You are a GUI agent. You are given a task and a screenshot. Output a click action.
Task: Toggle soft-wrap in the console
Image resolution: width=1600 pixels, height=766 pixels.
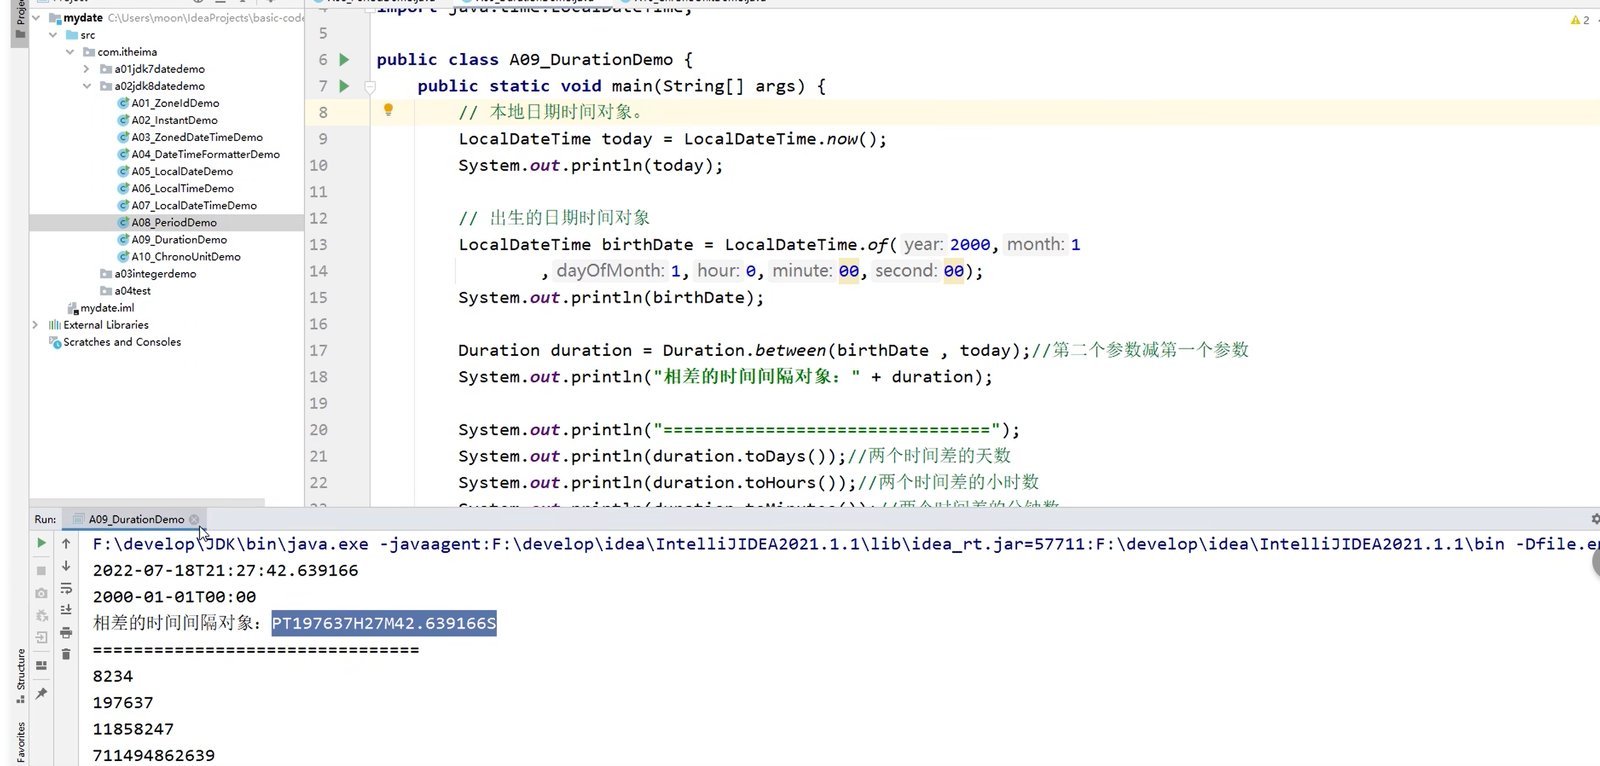tap(66, 590)
